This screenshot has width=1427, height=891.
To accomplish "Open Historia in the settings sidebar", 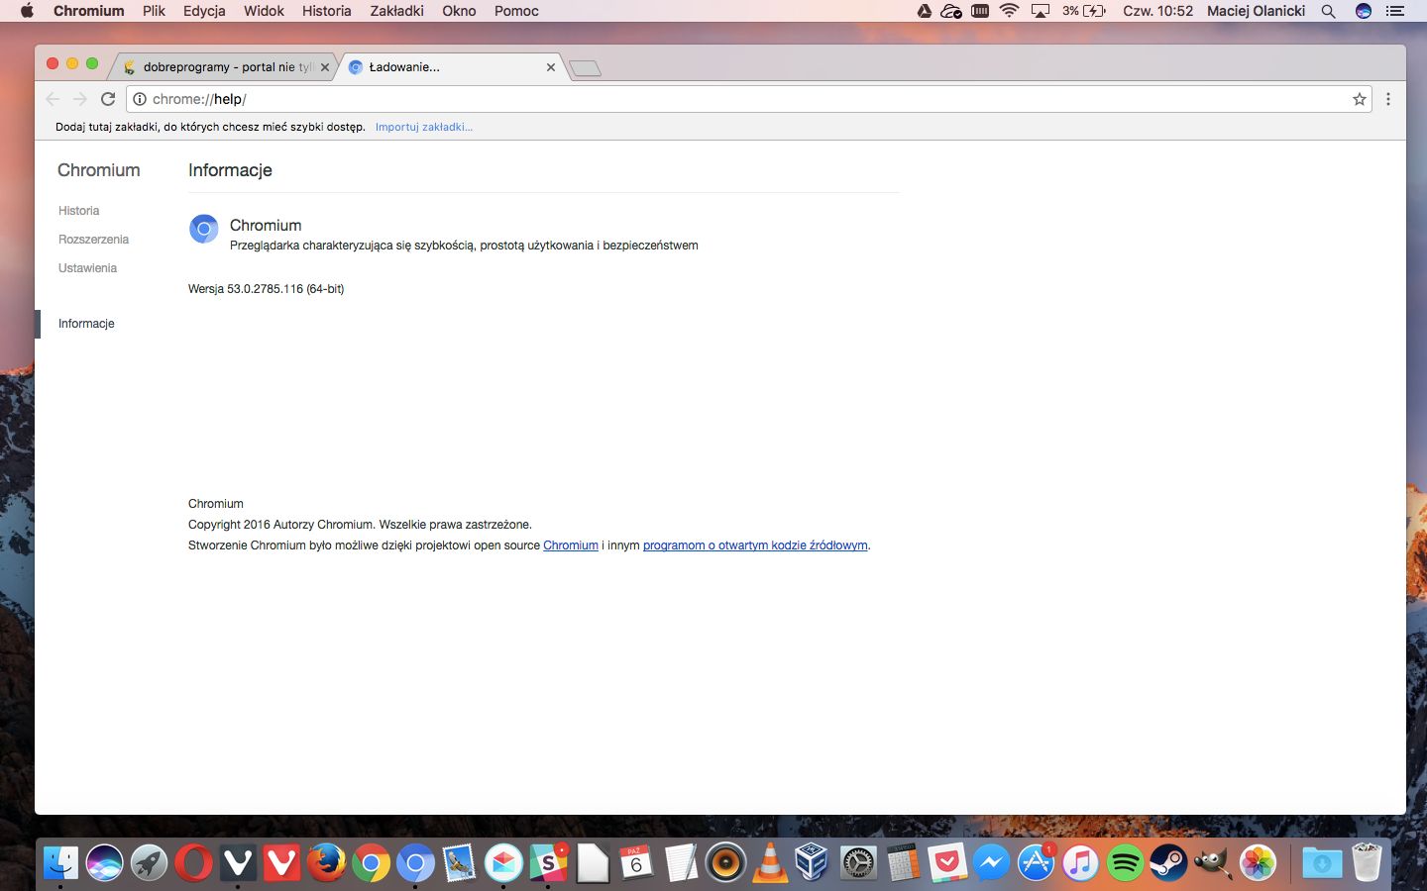I will (78, 211).
